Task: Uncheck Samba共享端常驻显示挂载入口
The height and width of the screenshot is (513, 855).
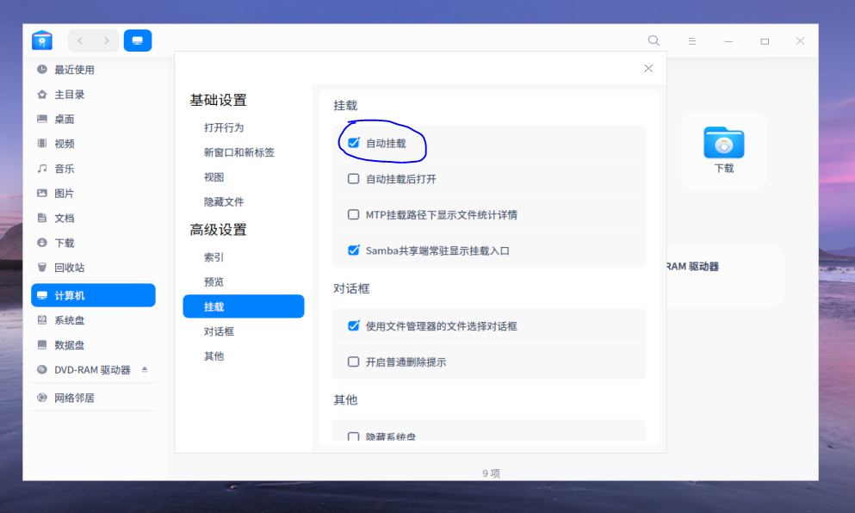Action: (353, 250)
